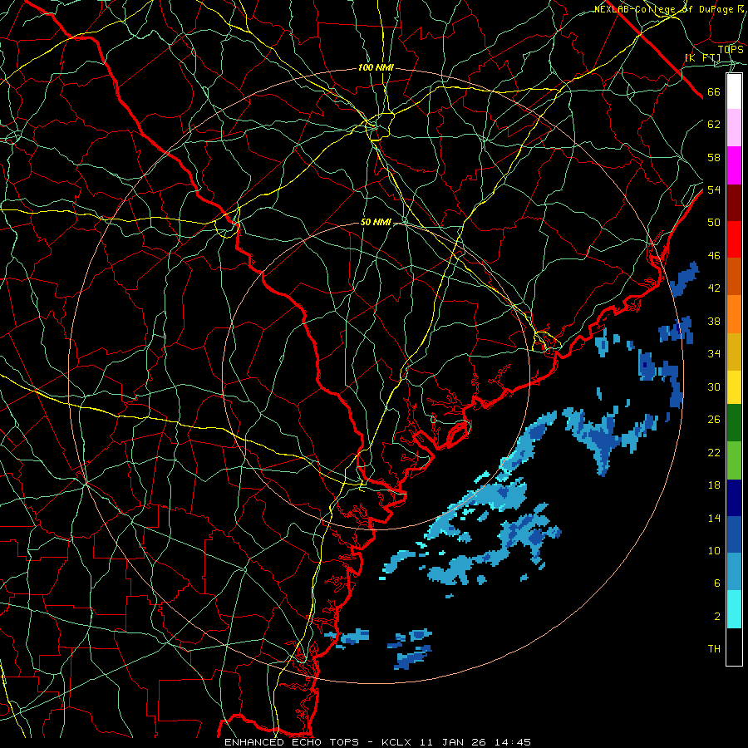Click the white swatch in the tops legend
This screenshot has height=748, width=748.
[734, 91]
